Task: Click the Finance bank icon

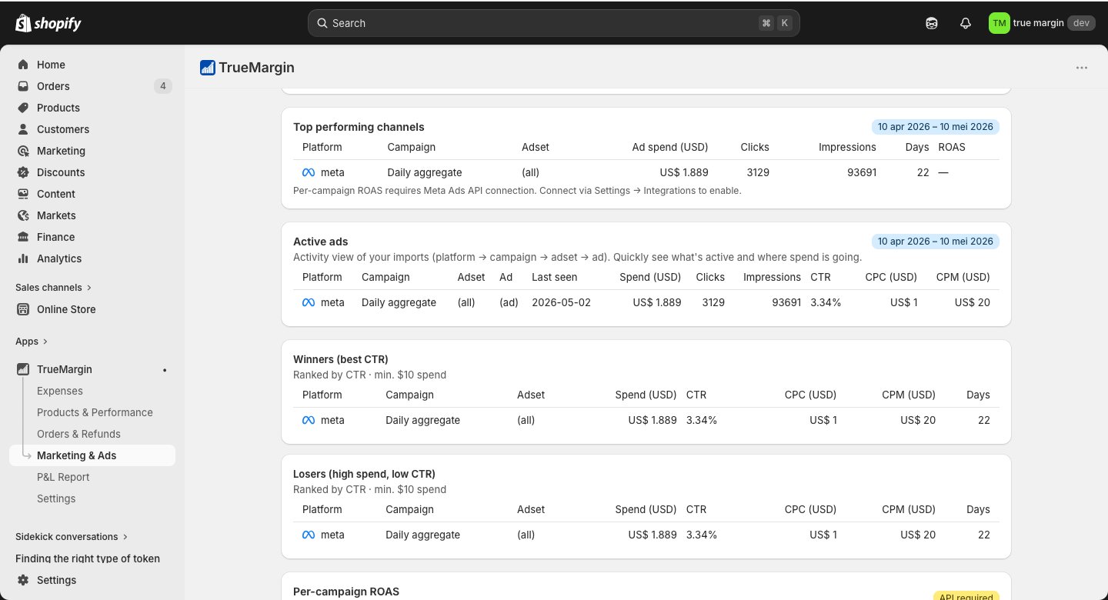Action: pyautogui.click(x=23, y=237)
